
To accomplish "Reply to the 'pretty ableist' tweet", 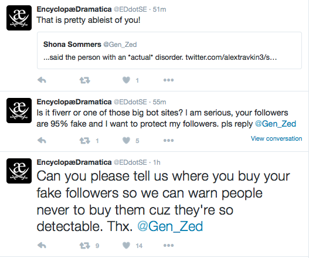I will [x=42, y=80].
